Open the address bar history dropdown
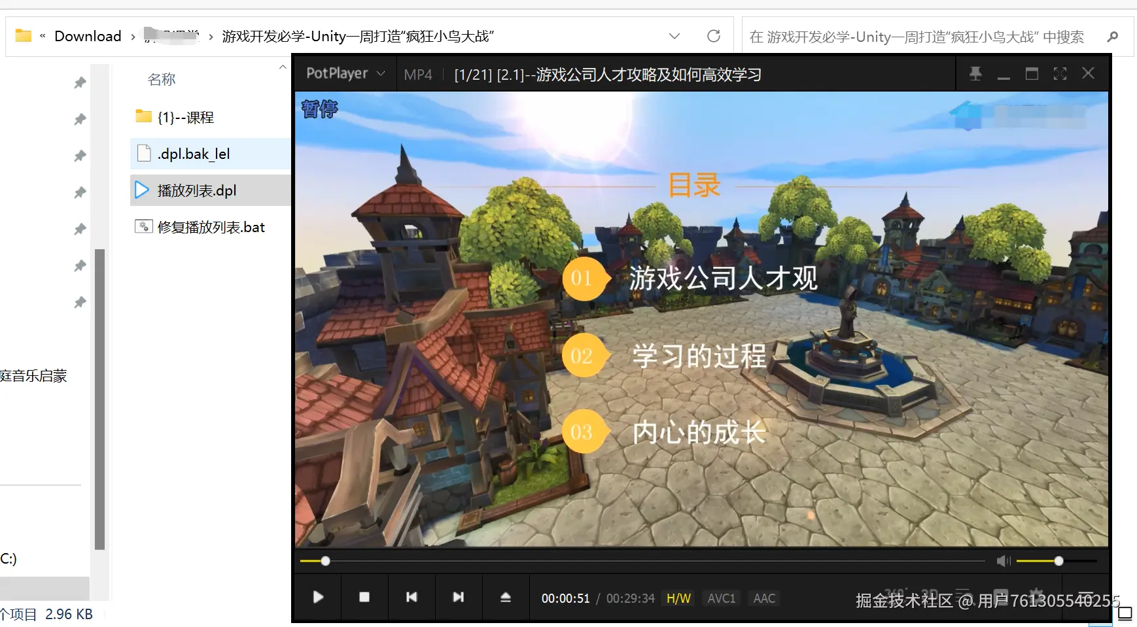1137x627 pixels. [x=674, y=36]
